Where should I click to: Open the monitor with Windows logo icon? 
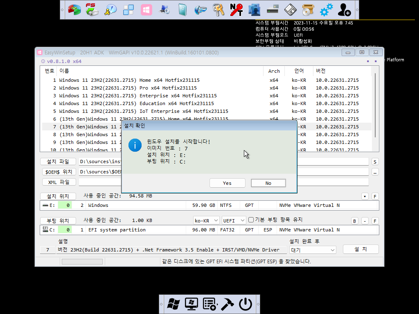pyautogui.click(x=191, y=304)
